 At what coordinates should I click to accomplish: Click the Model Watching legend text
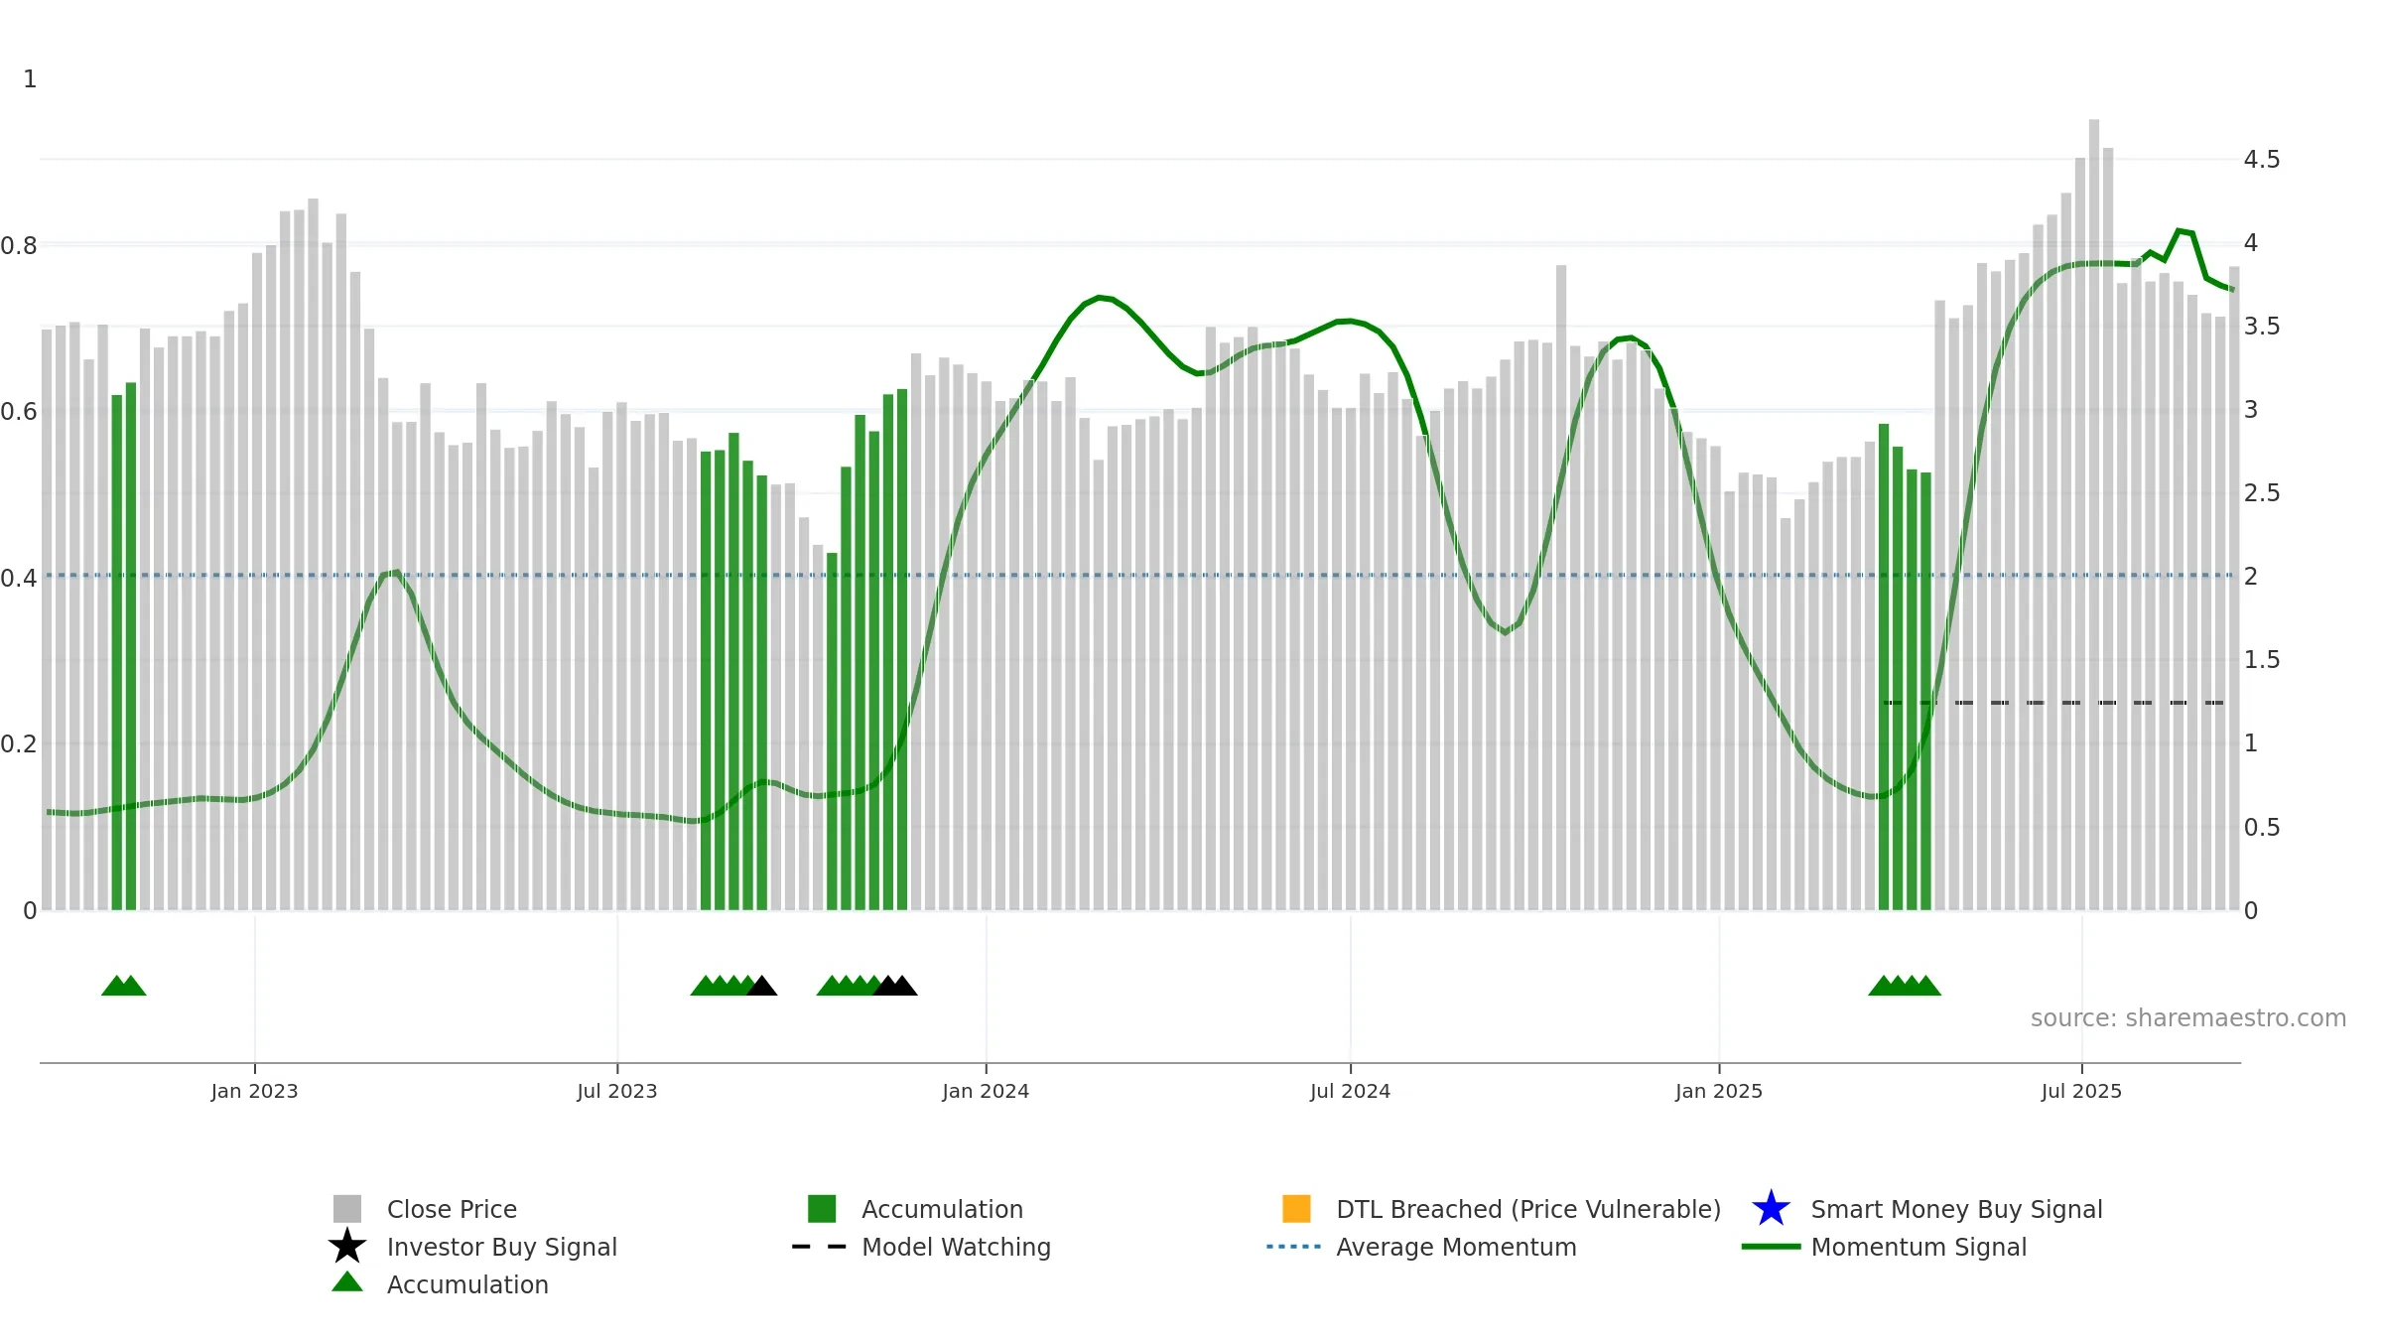point(956,1247)
